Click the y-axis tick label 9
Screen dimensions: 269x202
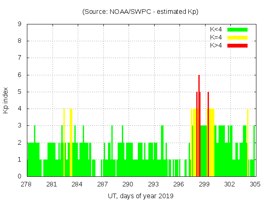20,24
